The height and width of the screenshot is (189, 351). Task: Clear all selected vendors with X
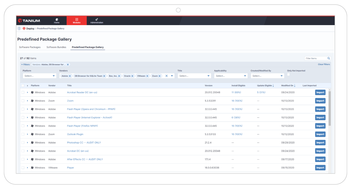[167, 76]
